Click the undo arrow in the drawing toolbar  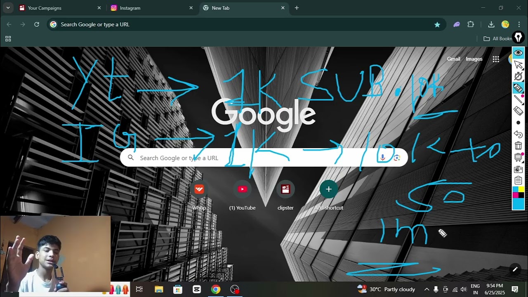[x=518, y=134]
